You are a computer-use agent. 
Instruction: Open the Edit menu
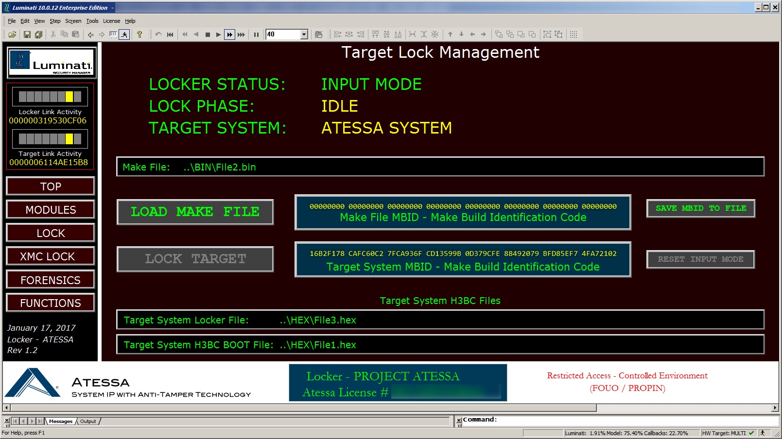pos(25,21)
